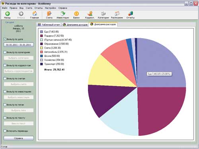Click the Счета legend color swatch
This screenshot has height=149, width=199.
coord(41,48)
